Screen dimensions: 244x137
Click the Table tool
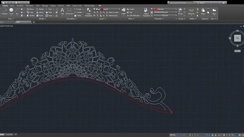point(78,16)
